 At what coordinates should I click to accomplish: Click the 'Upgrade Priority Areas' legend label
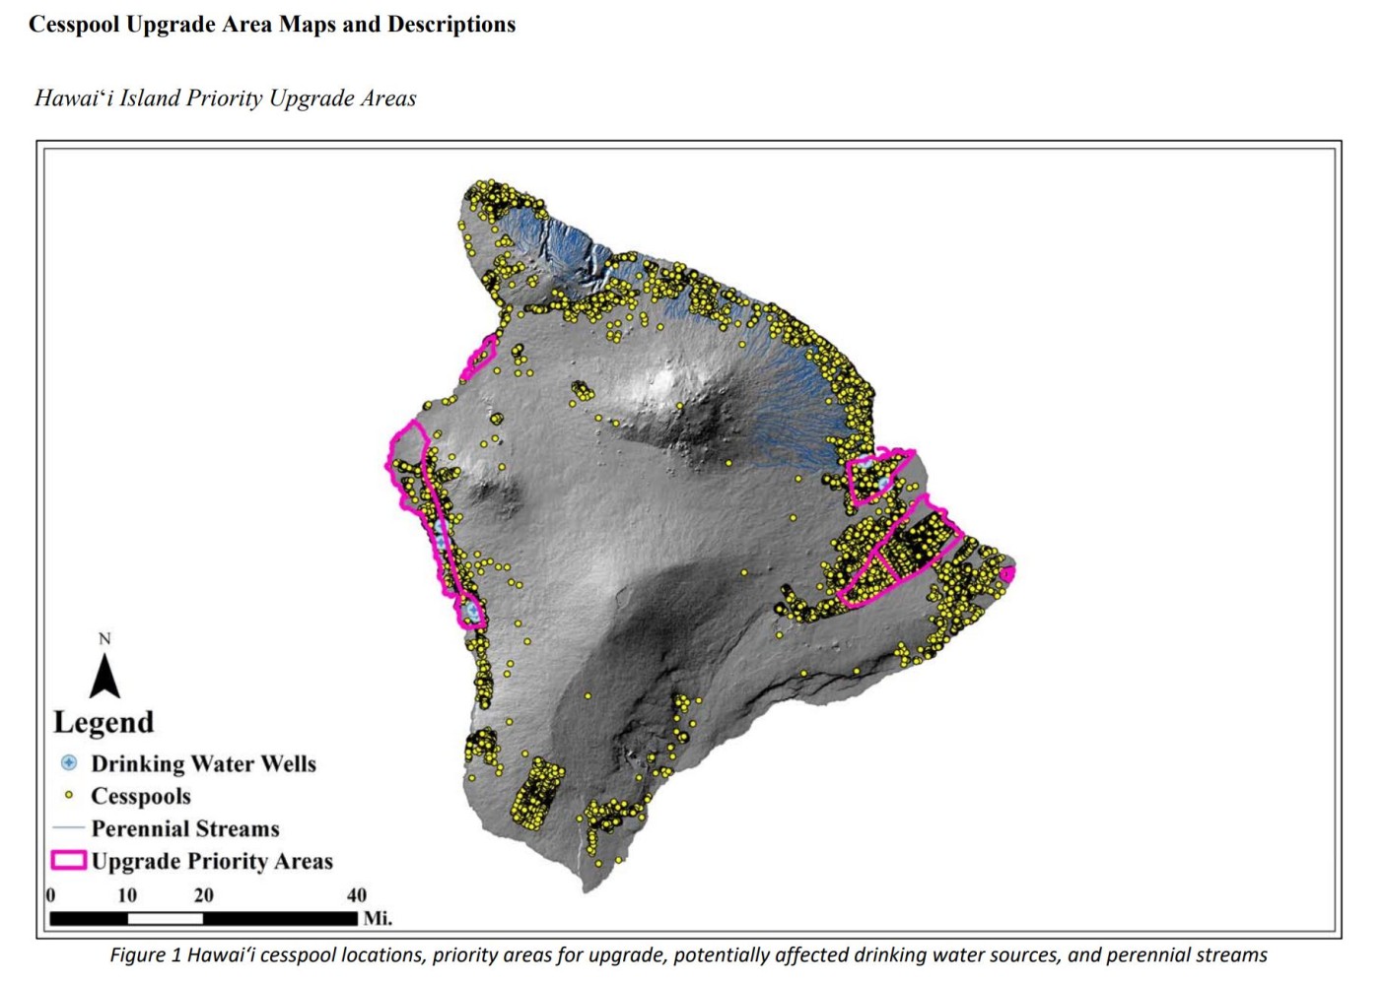point(212,861)
